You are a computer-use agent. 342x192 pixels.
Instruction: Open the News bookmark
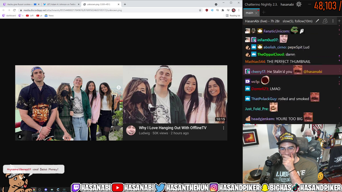coord(49,15)
